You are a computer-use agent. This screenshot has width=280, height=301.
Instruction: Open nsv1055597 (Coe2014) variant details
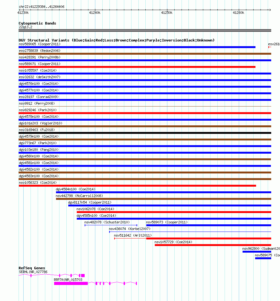[38, 70]
